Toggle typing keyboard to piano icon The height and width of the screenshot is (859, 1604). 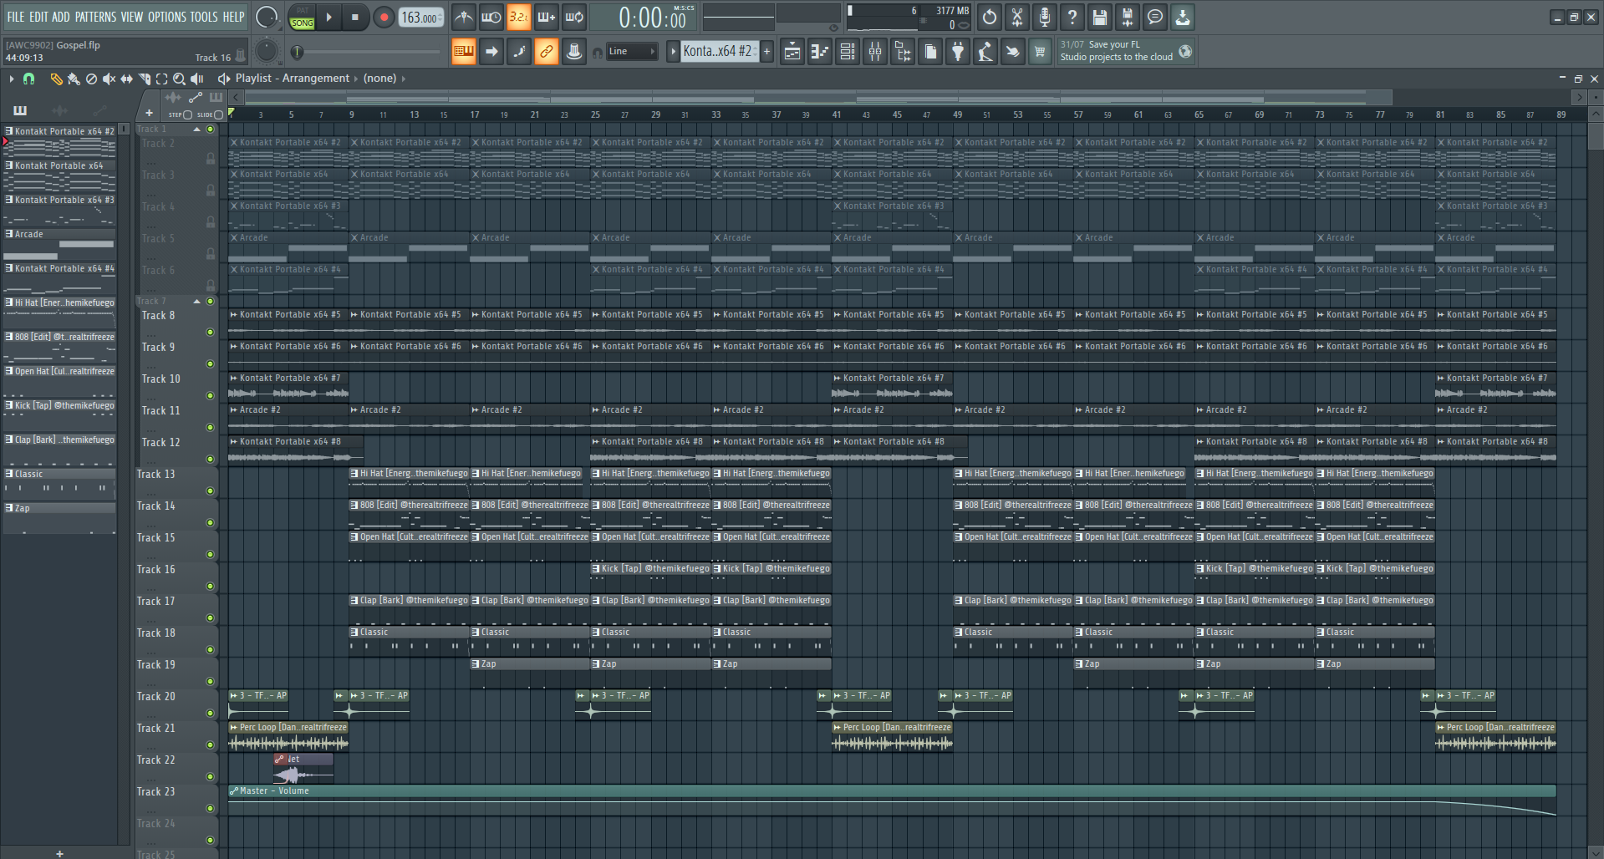[464, 52]
